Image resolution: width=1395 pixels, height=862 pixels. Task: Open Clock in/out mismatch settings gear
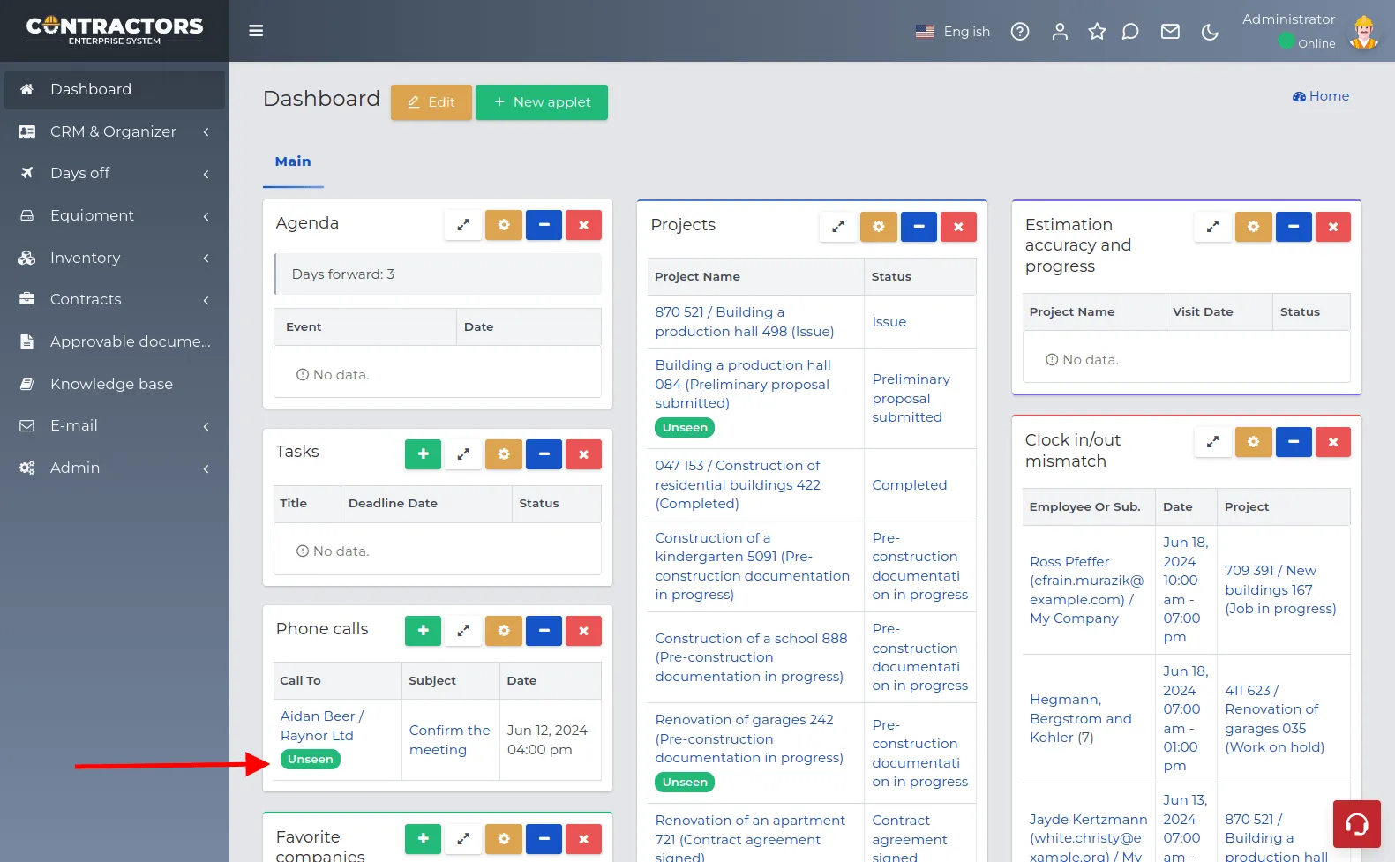click(1254, 442)
